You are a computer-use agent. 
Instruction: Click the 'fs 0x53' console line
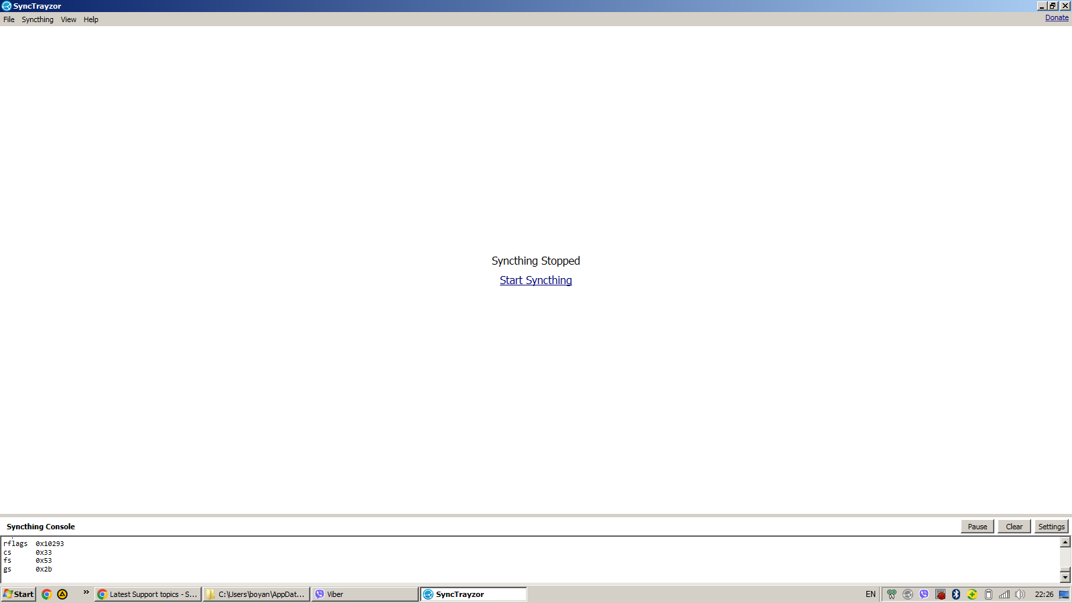27,560
